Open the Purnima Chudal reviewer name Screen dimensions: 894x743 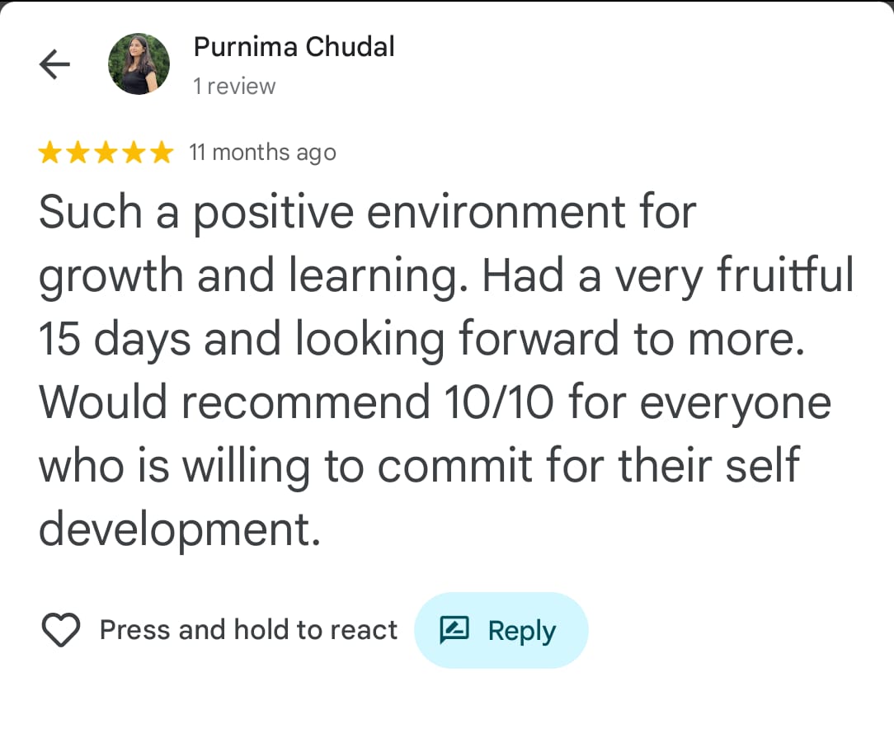tap(294, 47)
